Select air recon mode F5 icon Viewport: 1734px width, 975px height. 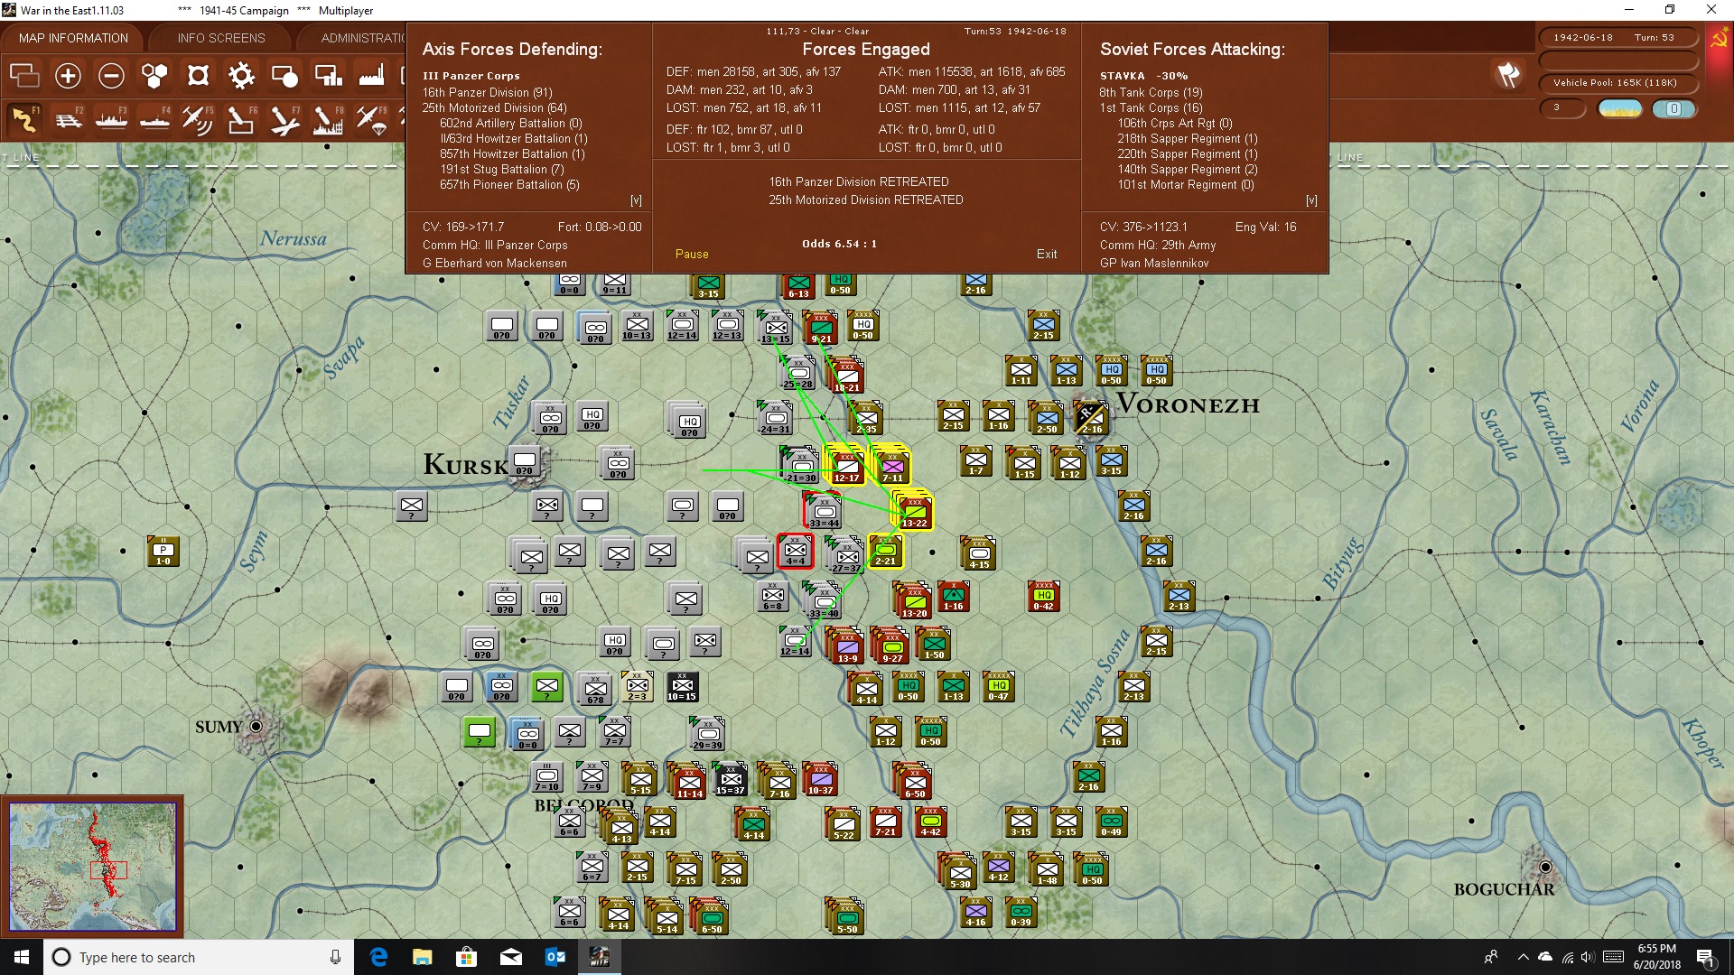click(197, 119)
